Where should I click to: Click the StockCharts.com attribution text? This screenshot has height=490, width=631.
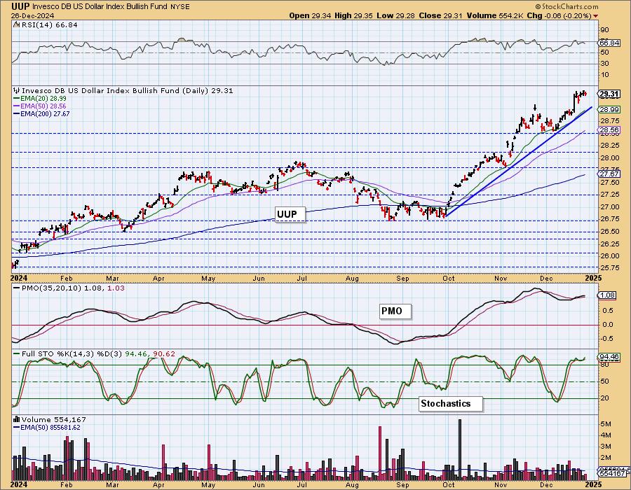click(x=566, y=6)
